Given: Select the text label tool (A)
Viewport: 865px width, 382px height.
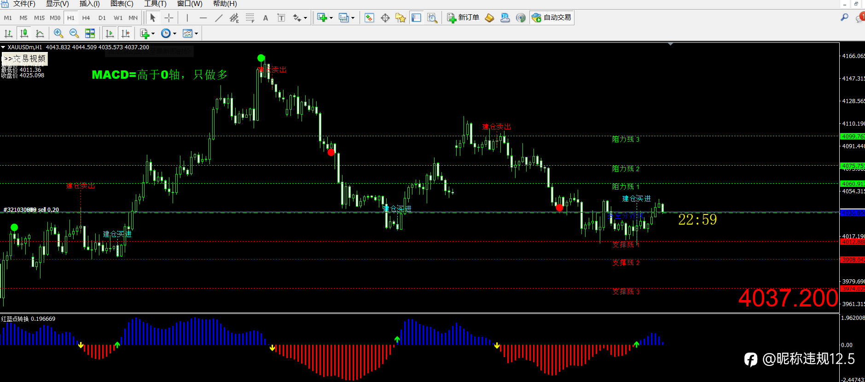Looking at the screenshot, I should 265,18.
